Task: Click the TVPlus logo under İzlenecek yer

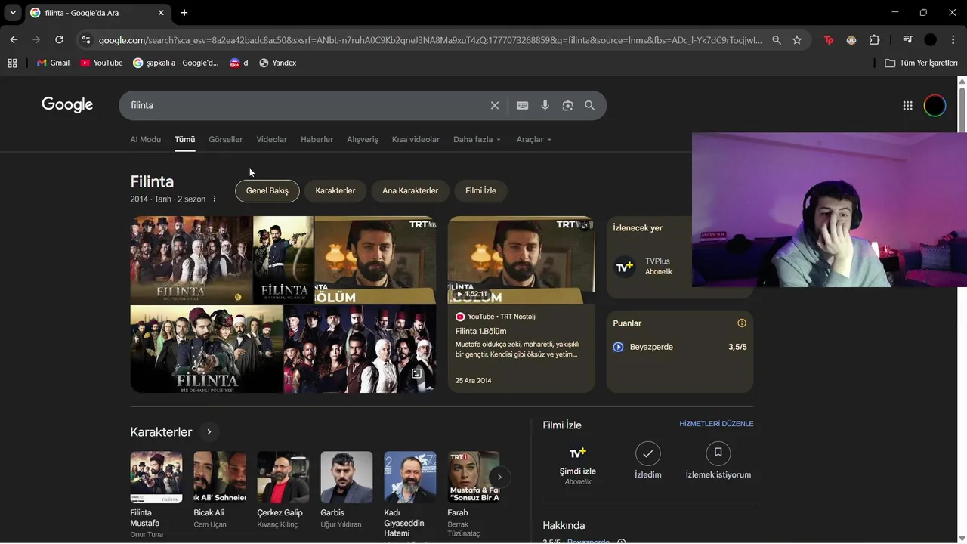Action: [x=624, y=266]
